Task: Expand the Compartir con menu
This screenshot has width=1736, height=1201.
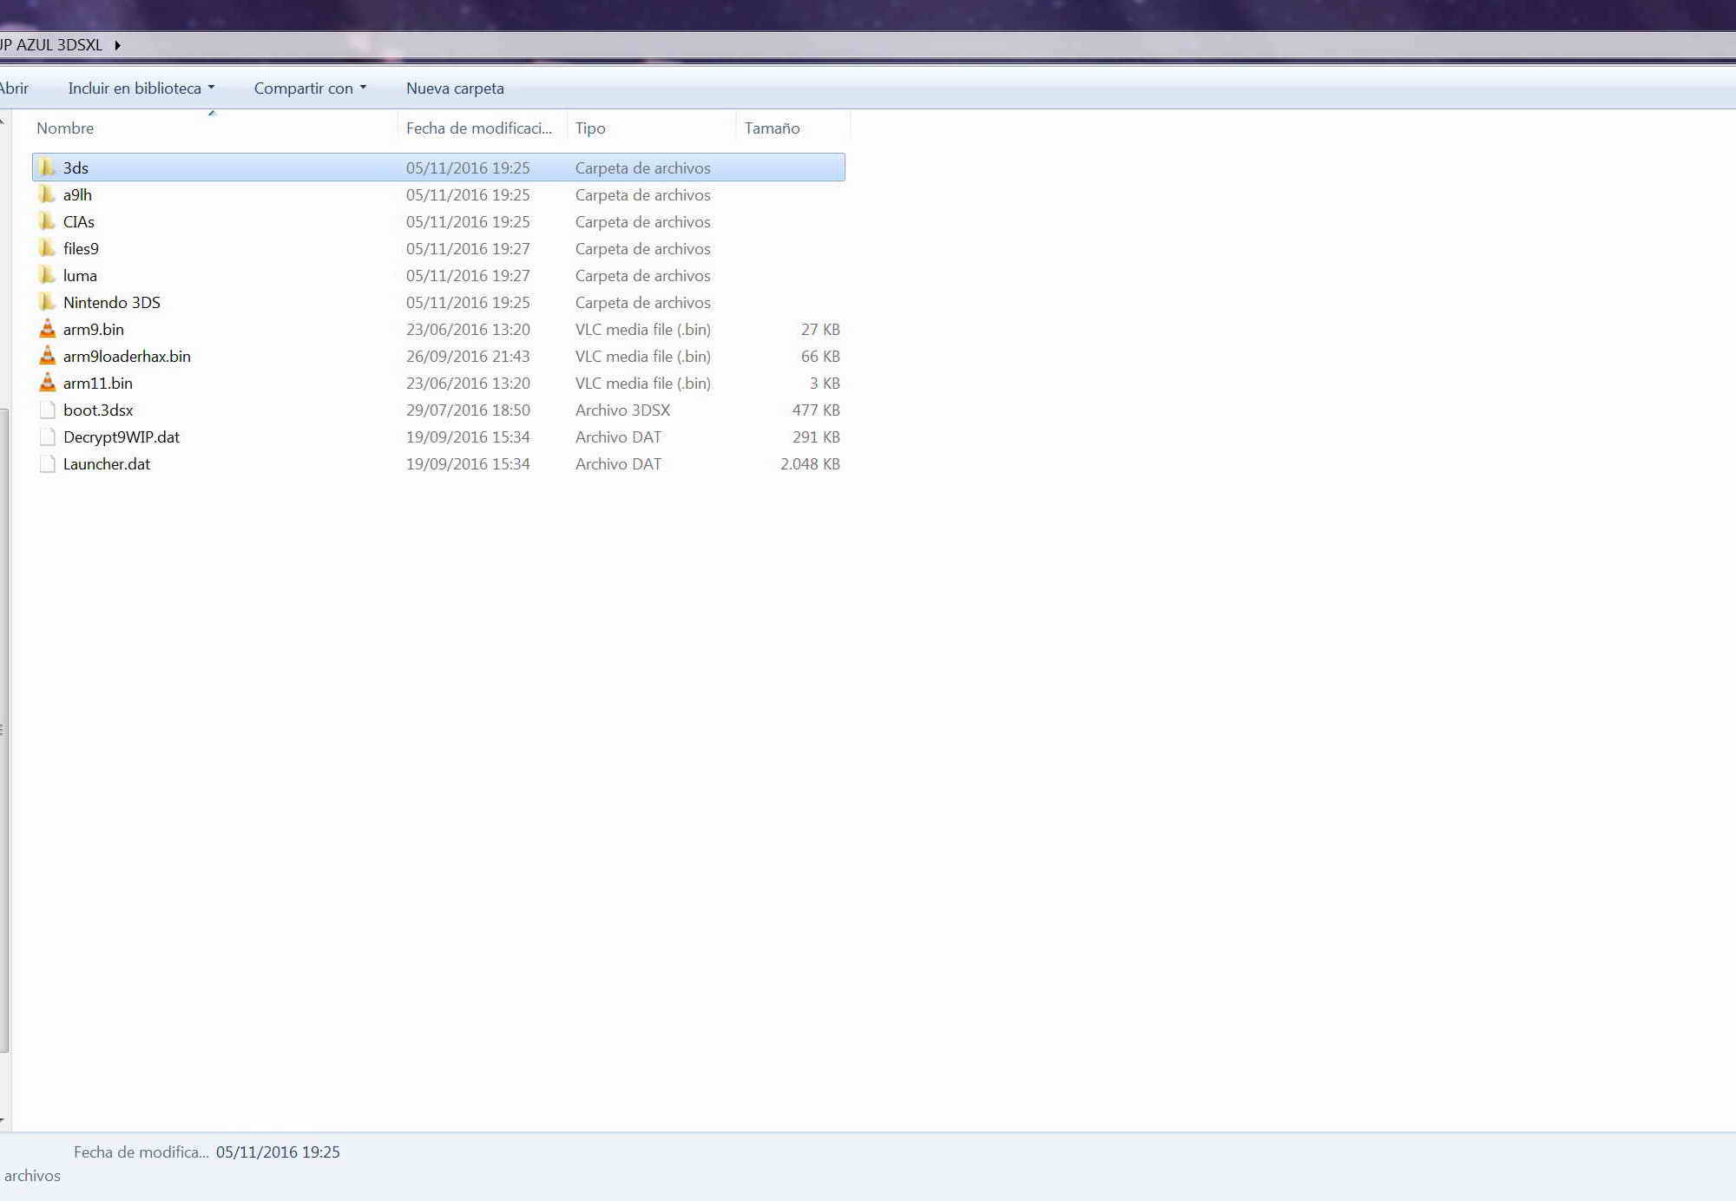Action: (310, 89)
